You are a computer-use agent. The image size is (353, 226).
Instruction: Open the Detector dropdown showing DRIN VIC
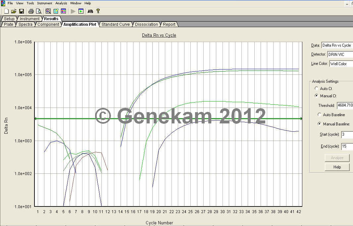point(340,54)
